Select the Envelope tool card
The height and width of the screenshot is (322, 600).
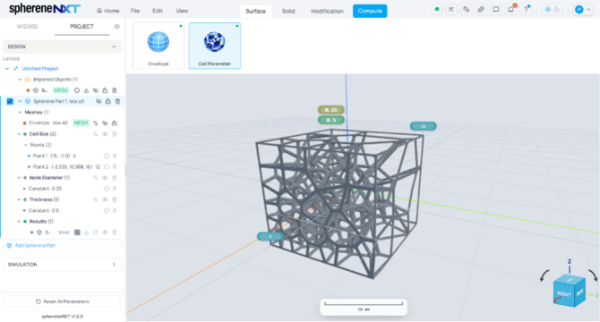pos(159,46)
